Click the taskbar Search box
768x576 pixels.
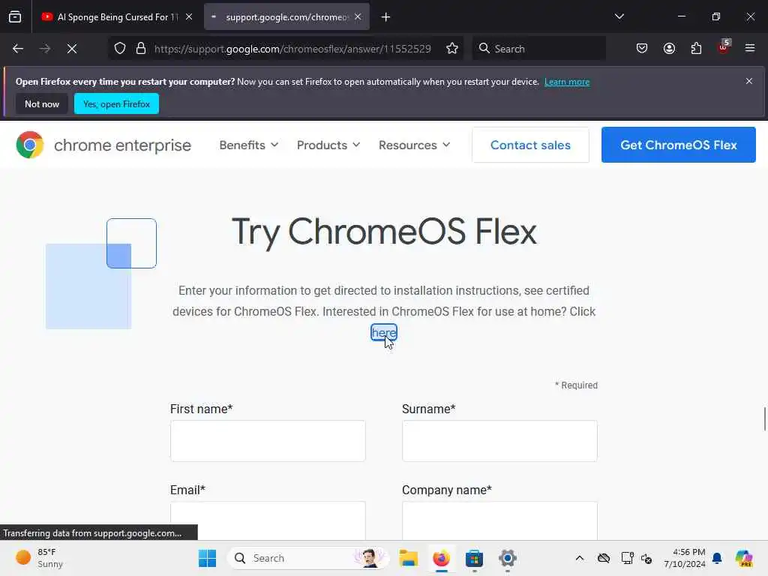click(308, 558)
